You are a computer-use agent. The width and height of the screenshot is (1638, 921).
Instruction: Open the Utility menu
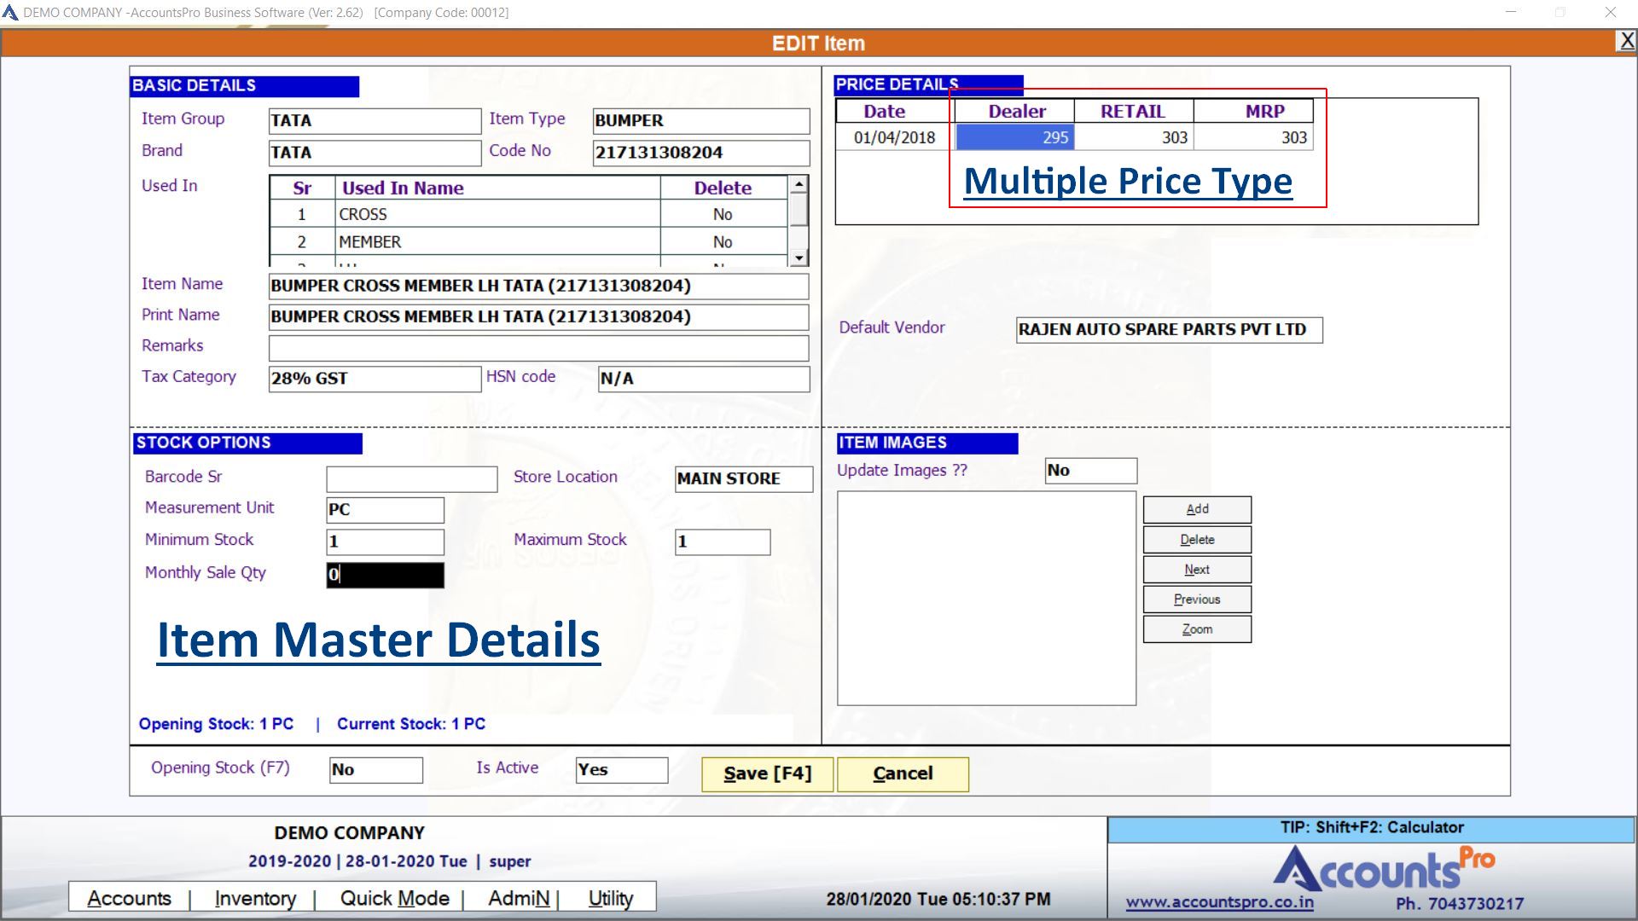coord(610,899)
